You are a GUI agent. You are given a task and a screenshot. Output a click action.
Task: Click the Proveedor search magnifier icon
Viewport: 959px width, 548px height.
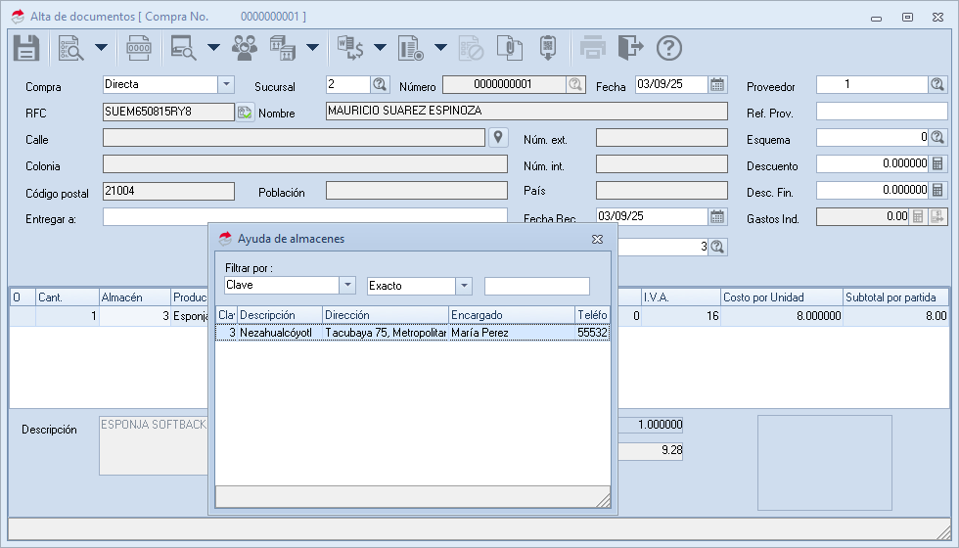click(x=937, y=85)
